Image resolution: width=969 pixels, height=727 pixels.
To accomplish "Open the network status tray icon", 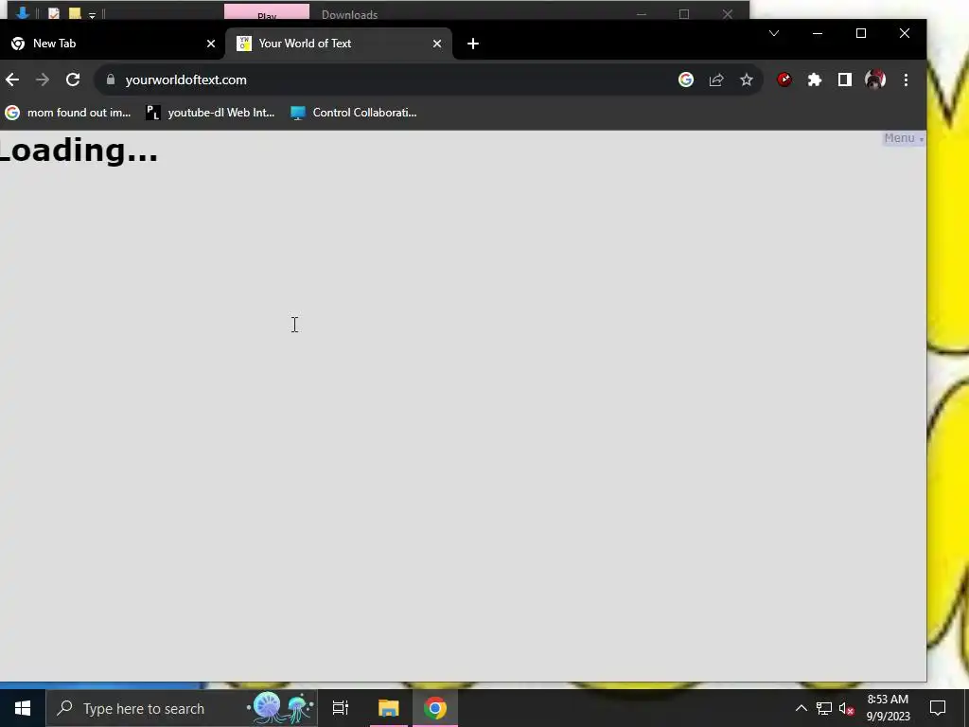I will pyautogui.click(x=824, y=708).
